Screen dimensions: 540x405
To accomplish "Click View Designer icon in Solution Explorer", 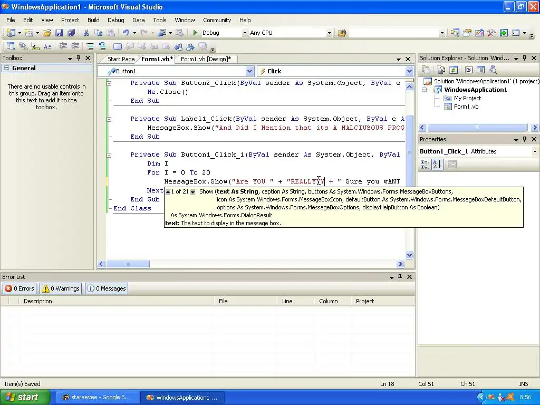I will pos(480,70).
